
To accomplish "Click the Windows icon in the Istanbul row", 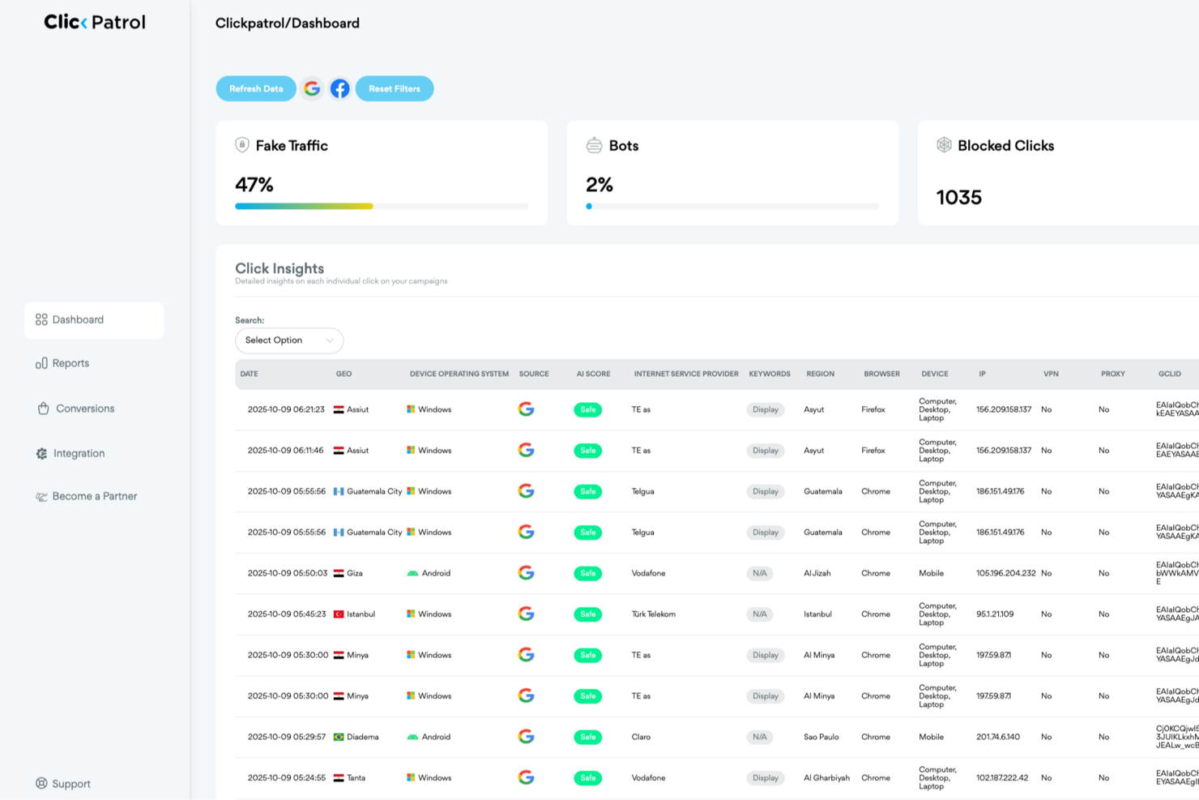I will (x=412, y=614).
